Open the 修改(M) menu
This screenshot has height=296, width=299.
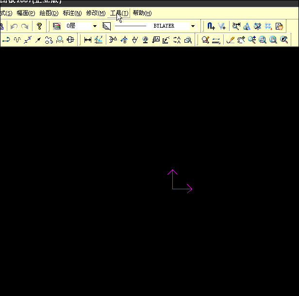96,13
